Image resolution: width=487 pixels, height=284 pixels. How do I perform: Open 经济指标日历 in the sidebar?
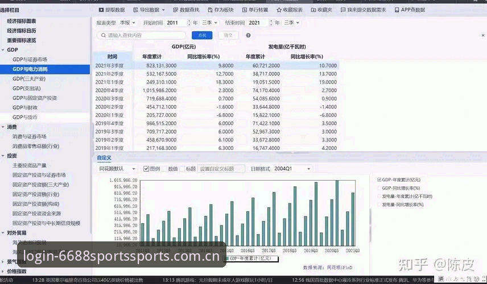22,30
